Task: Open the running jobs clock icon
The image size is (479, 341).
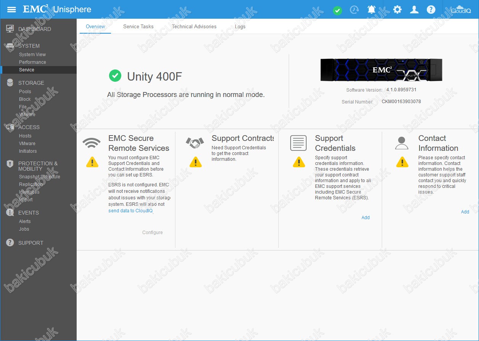Action: 354,10
